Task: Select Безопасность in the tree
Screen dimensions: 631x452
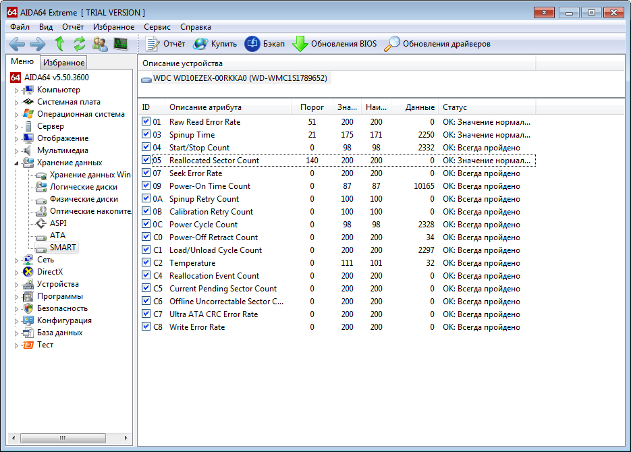Action: 62,308
